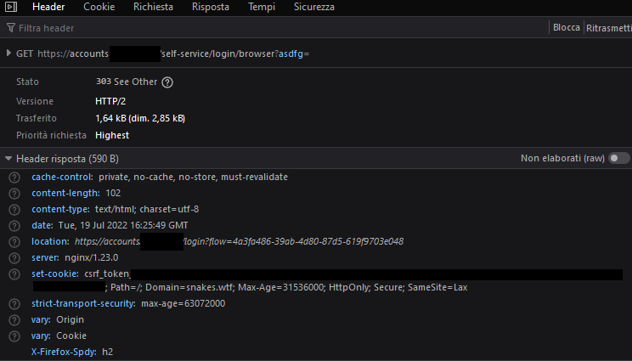Open help icon beside cache-control header
The height and width of the screenshot is (361, 632).
[14, 178]
